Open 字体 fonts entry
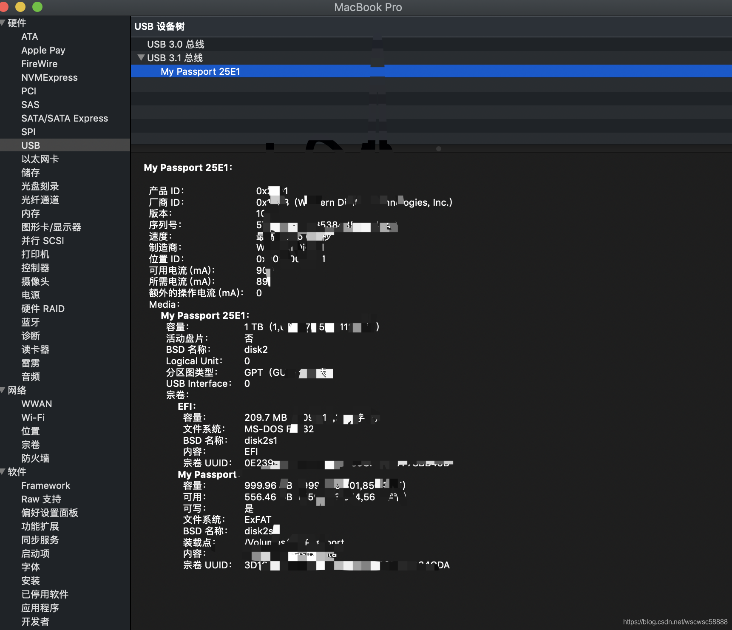 (31, 567)
